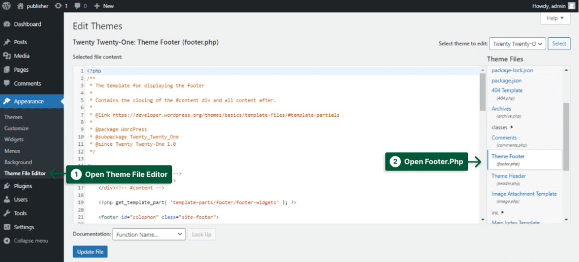Open Customize submenu link
579x262 pixels.
click(x=16, y=128)
